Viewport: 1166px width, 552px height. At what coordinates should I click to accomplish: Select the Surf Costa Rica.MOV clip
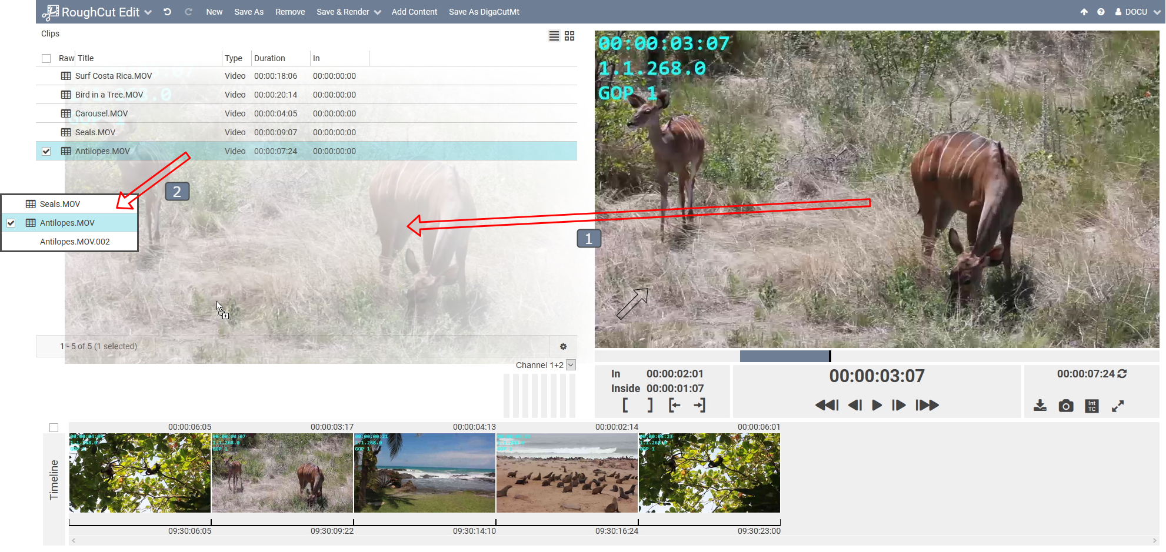(x=114, y=76)
